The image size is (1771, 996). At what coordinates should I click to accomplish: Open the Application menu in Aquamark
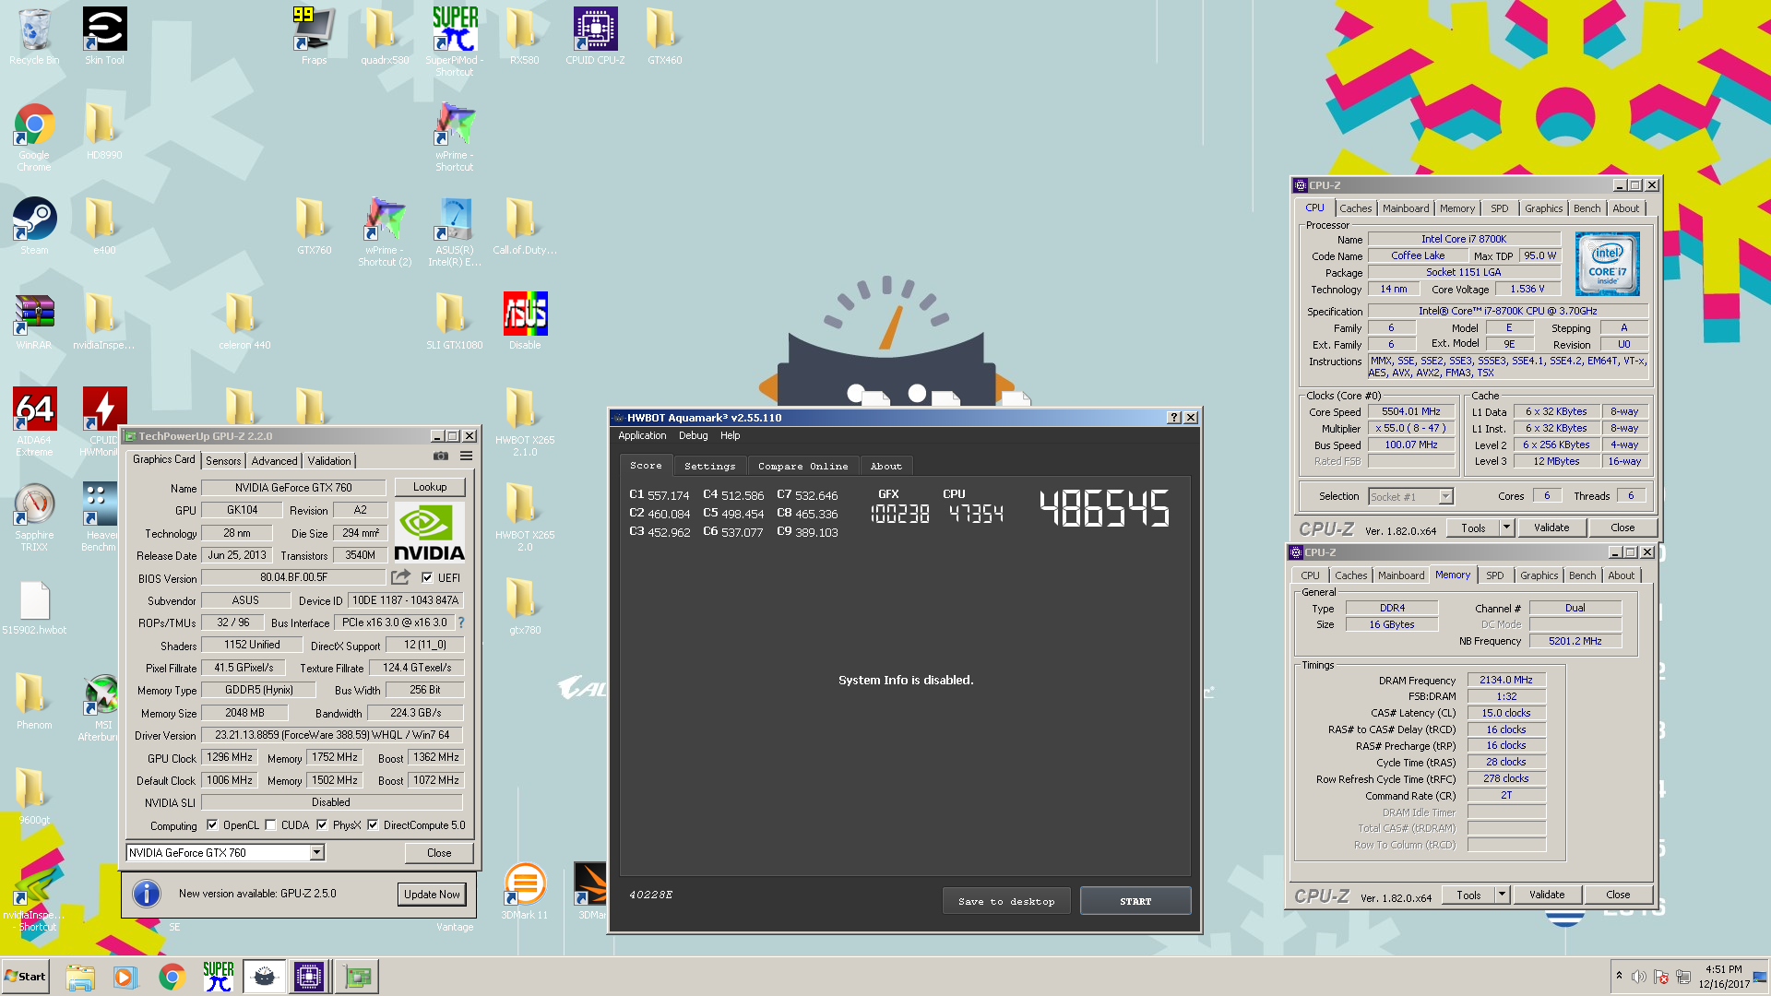point(642,436)
